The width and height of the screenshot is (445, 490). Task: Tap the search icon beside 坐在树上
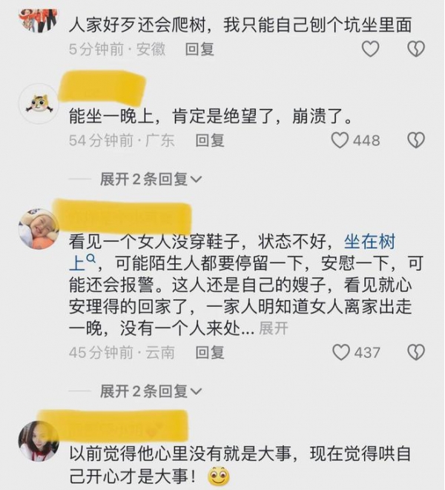[x=90, y=259]
